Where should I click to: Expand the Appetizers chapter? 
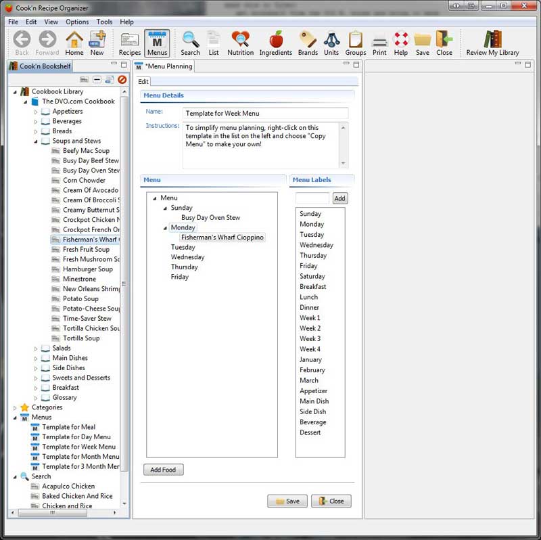(x=36, y=112)
